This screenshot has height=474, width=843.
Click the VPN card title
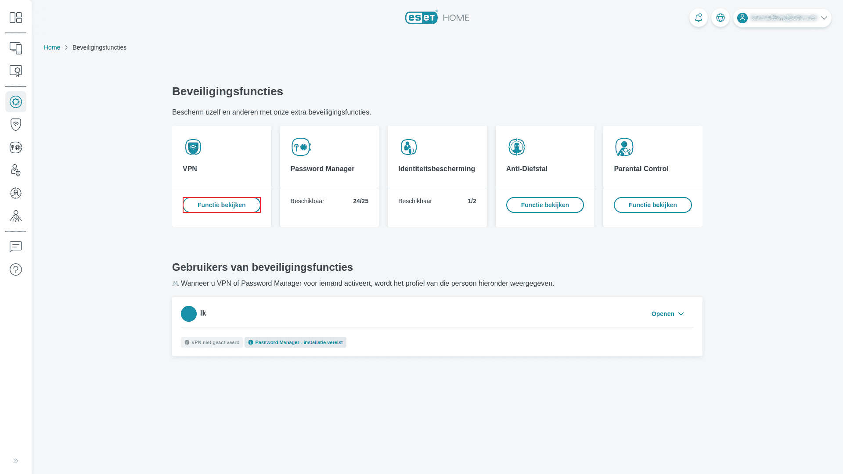(x=190, y=169)
